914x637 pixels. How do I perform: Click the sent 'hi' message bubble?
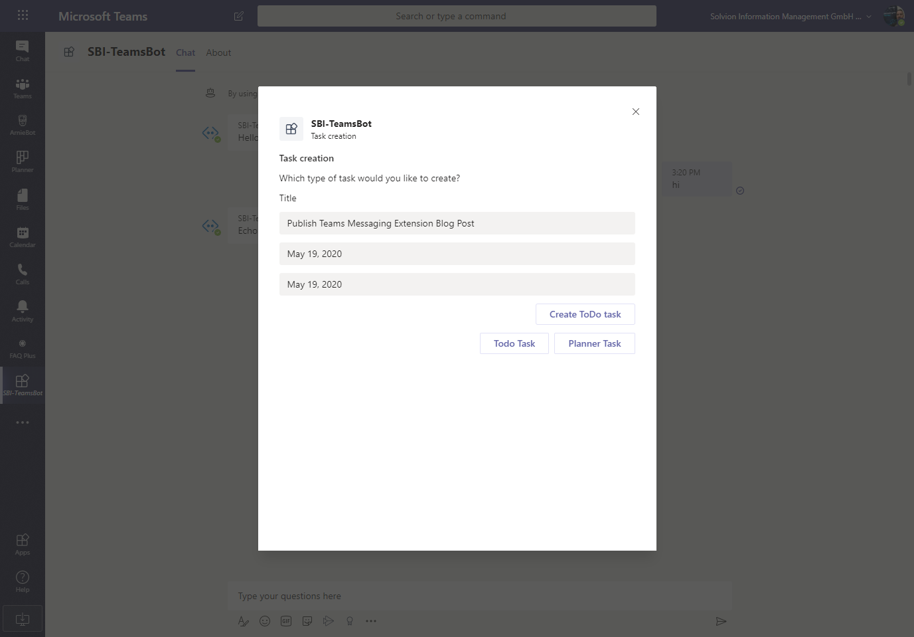696,179
